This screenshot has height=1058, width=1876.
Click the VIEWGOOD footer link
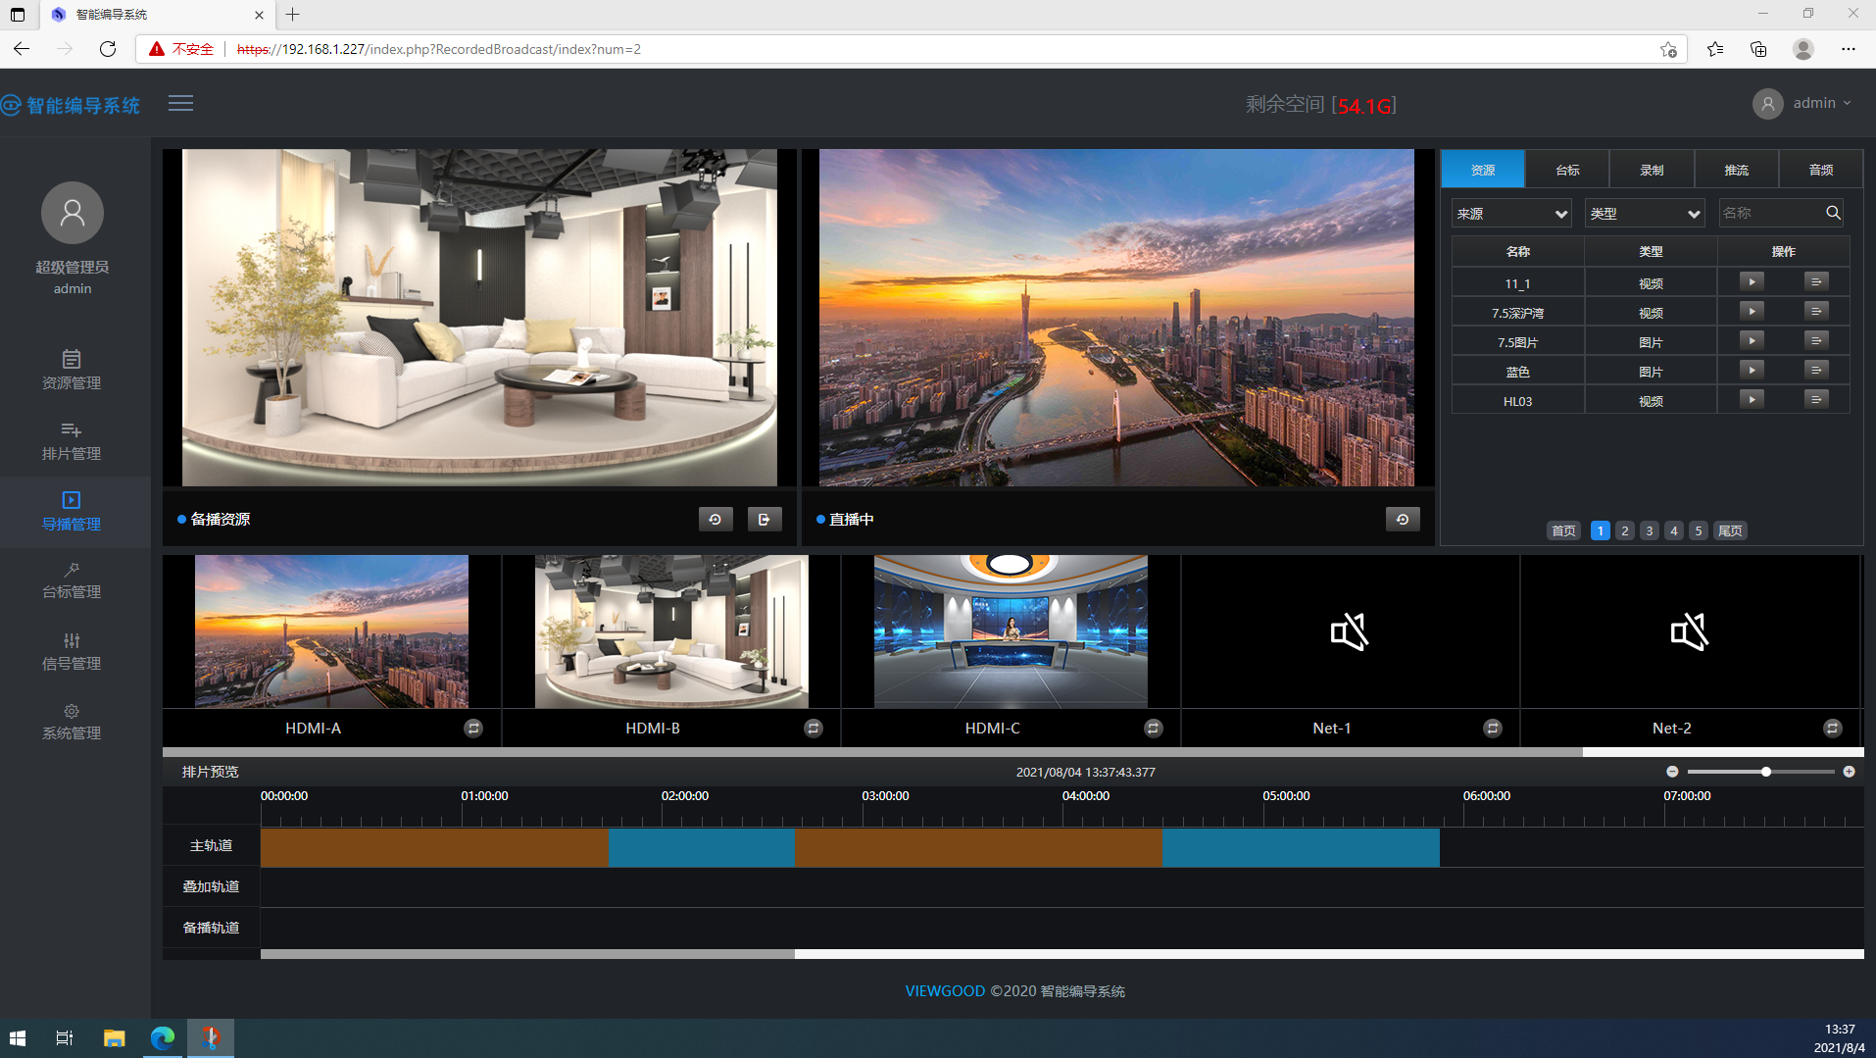[945, 991]
